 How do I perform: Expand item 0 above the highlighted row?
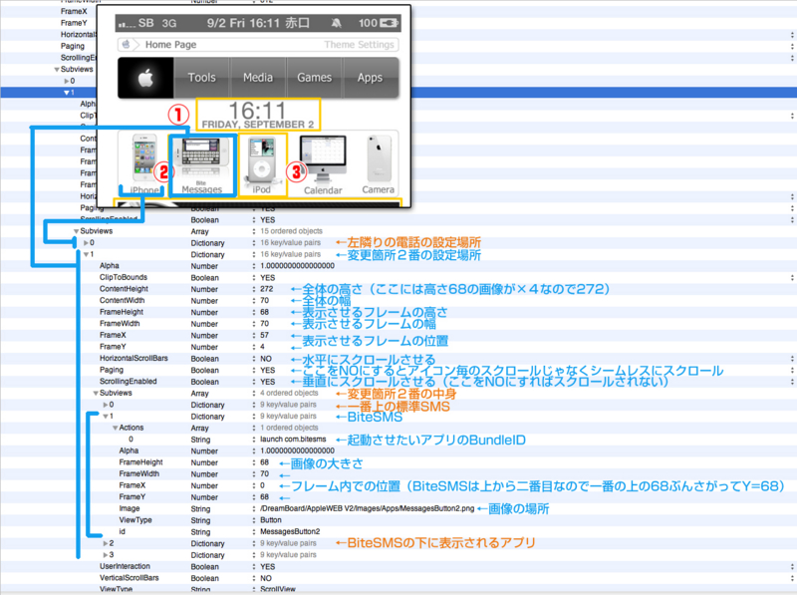pos(66,81)
